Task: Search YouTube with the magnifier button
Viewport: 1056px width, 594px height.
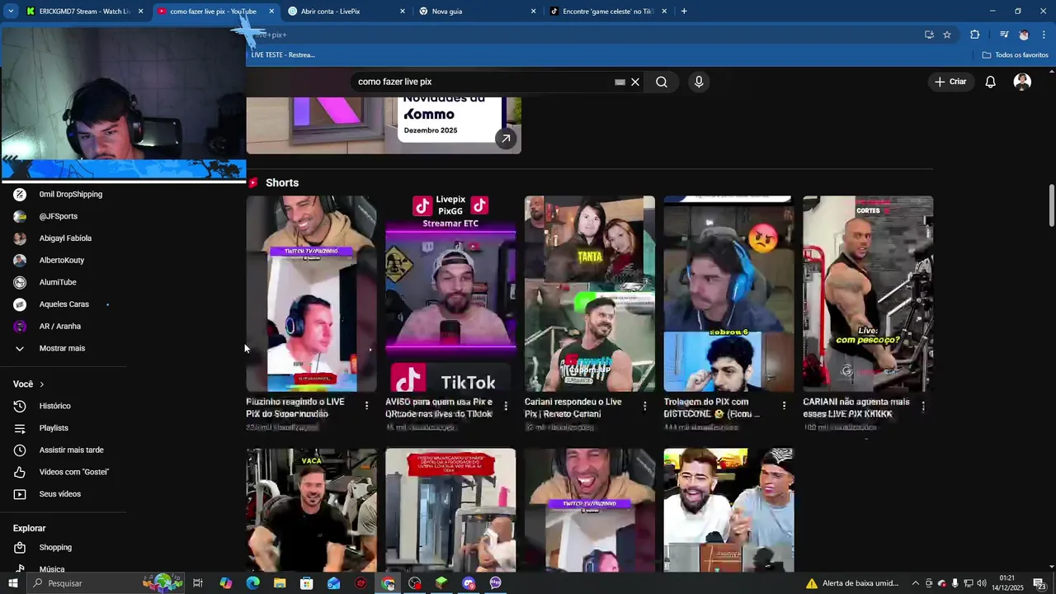Action: coord(662,82)
